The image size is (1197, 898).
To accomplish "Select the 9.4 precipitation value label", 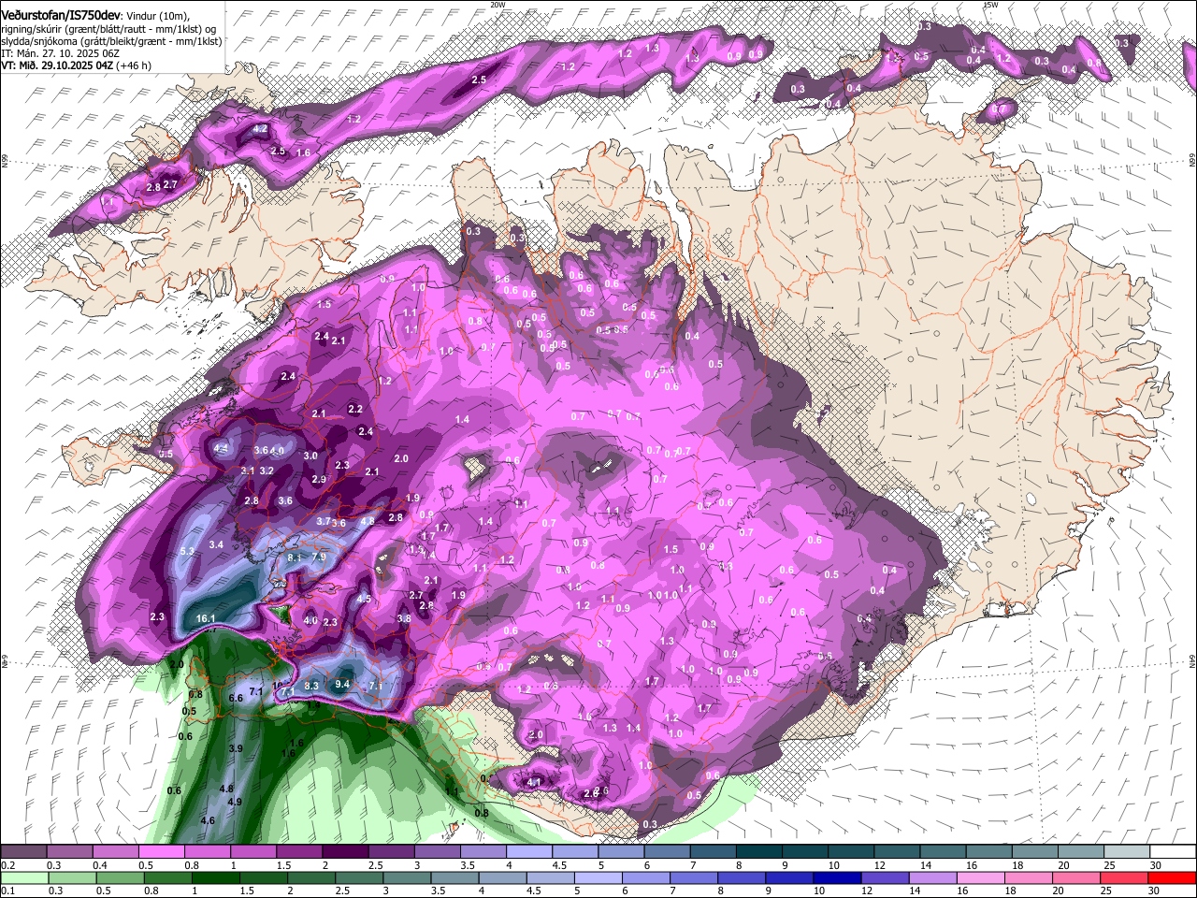I will click(342, 684).
